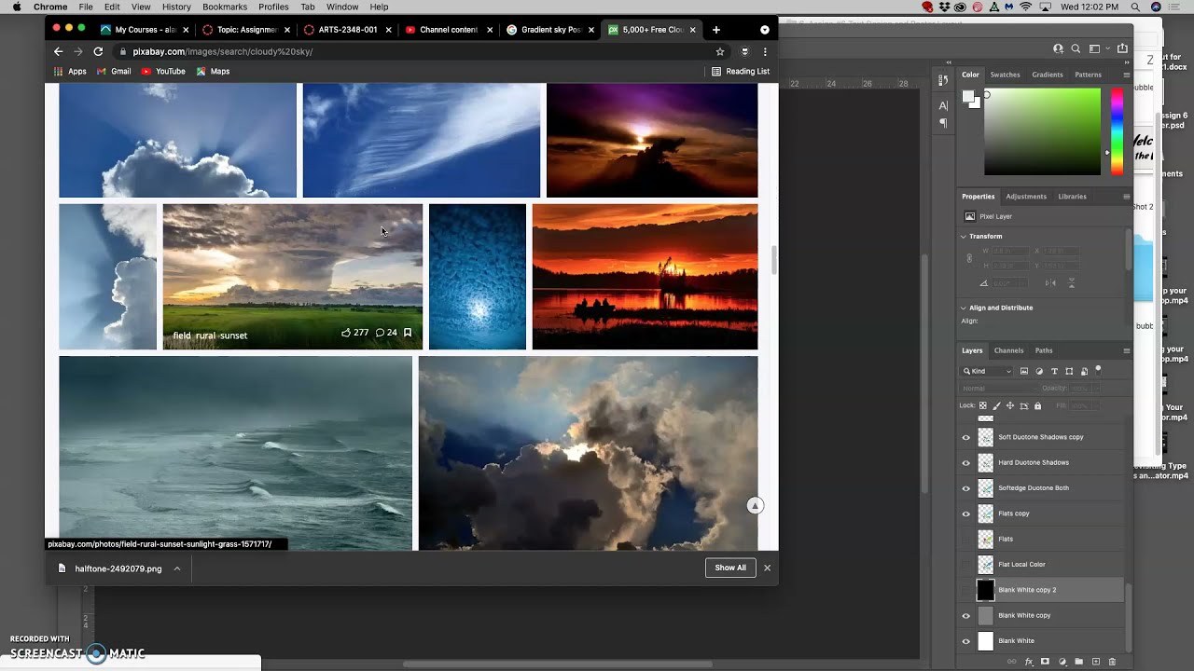
Task: Collapse the Transform section
Action: (964, 237)
